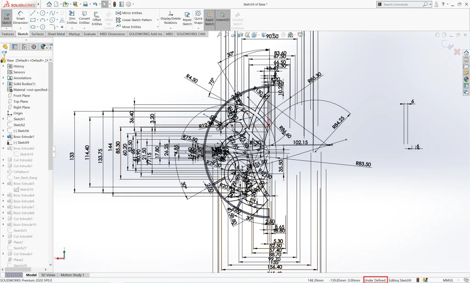The height and width of the screenshot is (283, 470).
Task: Select the Move Entities tool
Action: point(129,27)
